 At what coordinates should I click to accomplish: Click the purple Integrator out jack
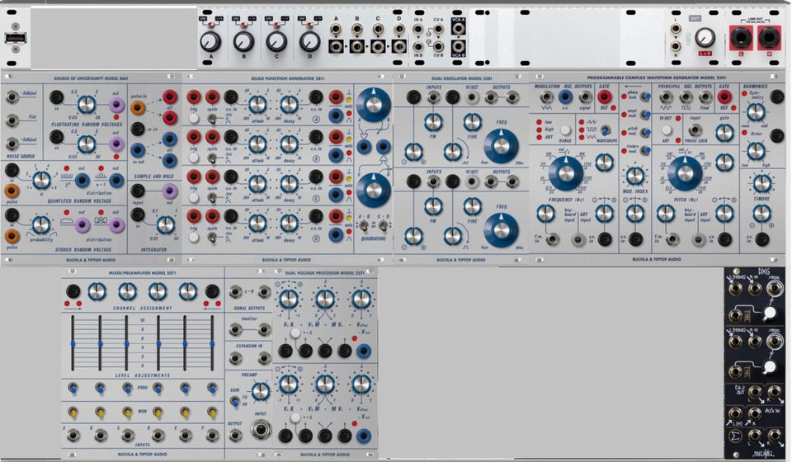coord(169,191)
